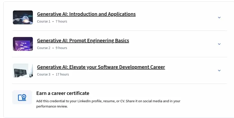The image size is (234, 118).
Task: Expand the Introduction and Applications course chevron
Action: (x=219, y=17)
